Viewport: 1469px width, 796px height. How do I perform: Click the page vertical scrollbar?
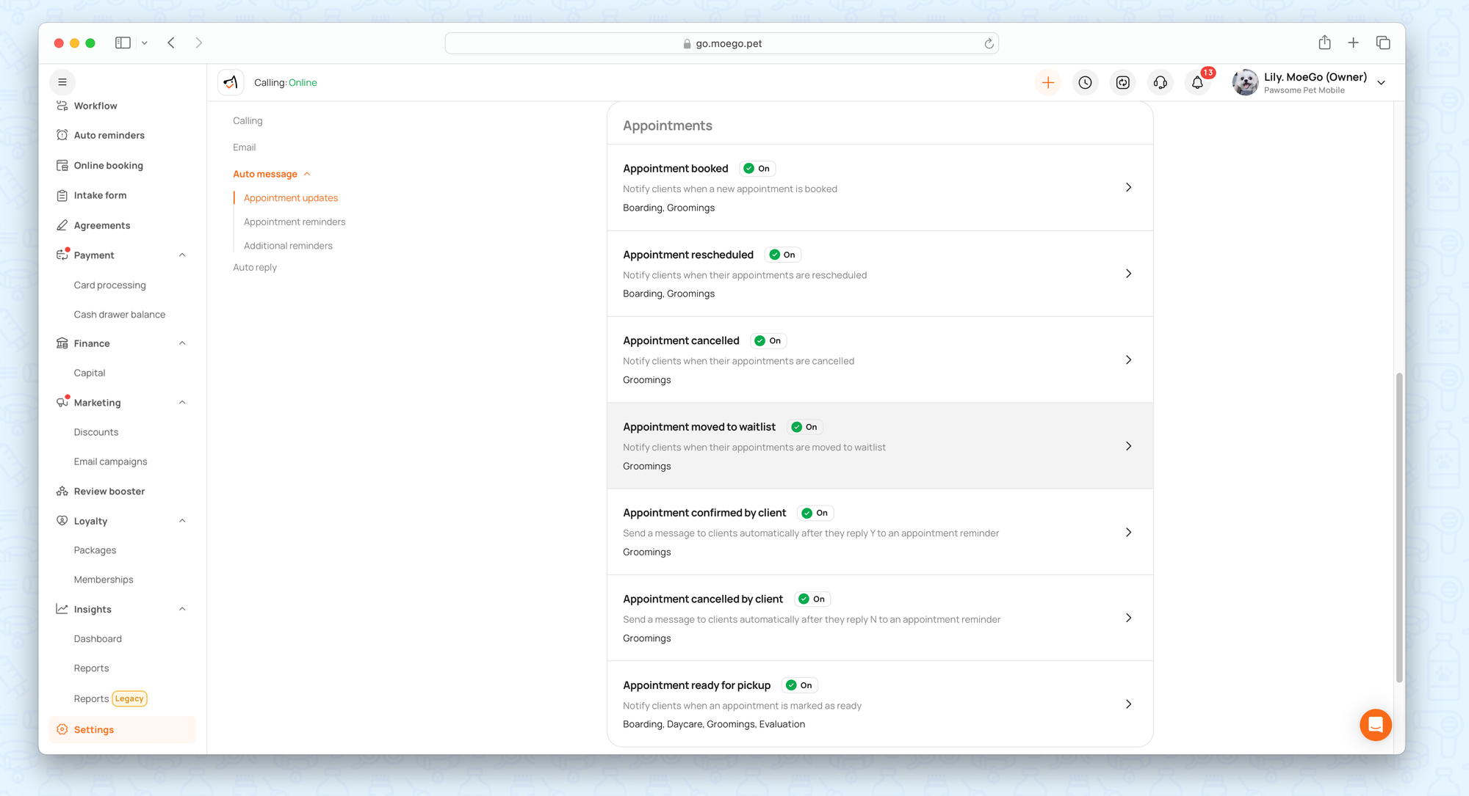(x=1398, y=528)
